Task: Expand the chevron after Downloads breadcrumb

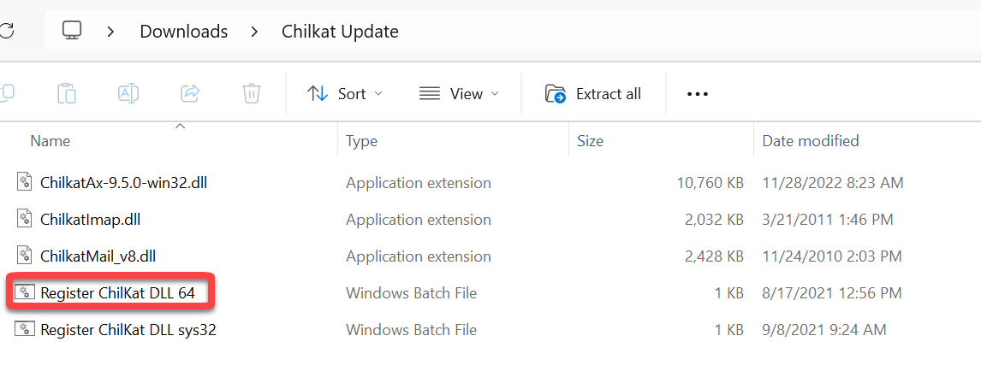Action: 254,32
